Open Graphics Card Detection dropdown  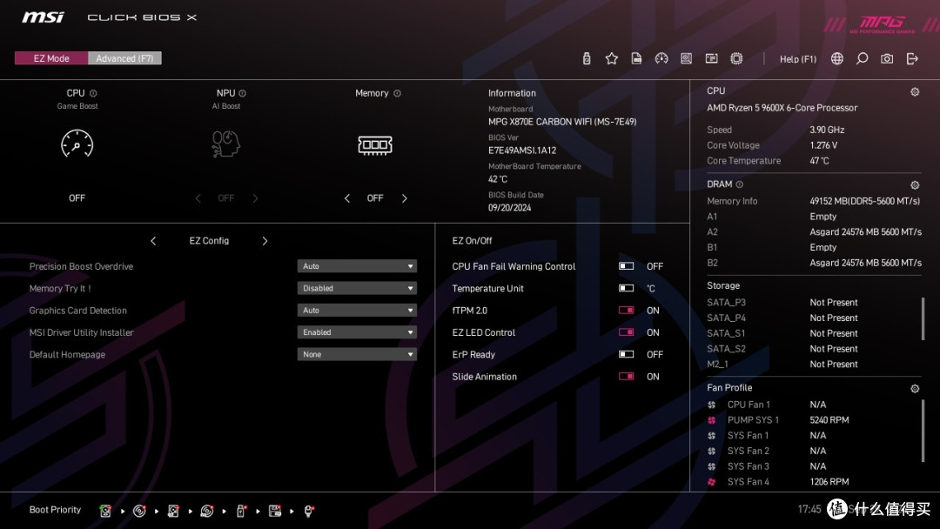pyautogui.click(x=357, y=311)
